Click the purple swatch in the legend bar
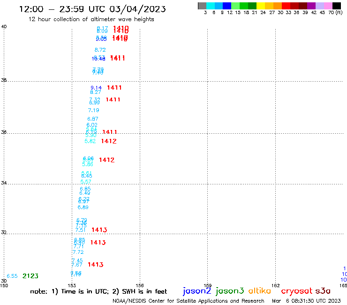 [x=311, y=6]
